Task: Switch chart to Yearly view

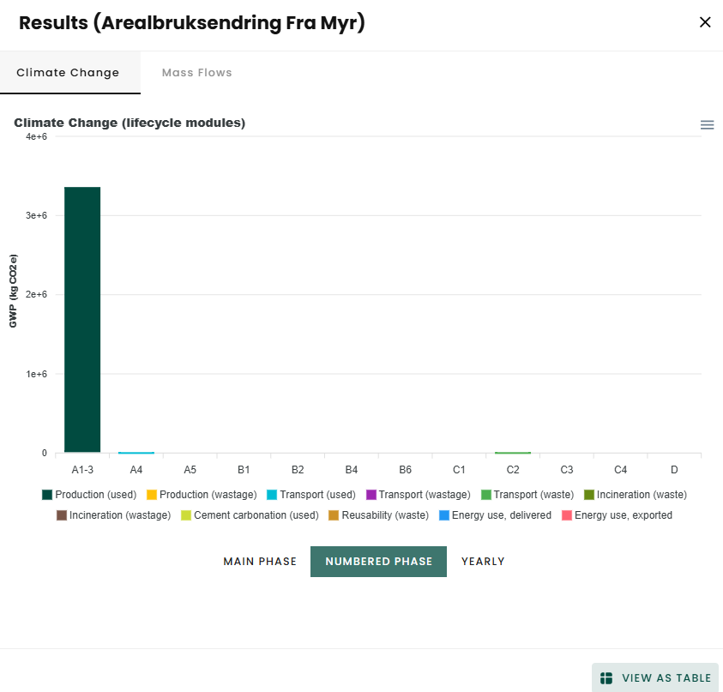Action: tap(483, 562)
